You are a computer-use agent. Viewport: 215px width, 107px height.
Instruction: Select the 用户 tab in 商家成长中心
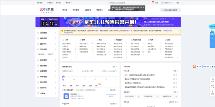77,86
